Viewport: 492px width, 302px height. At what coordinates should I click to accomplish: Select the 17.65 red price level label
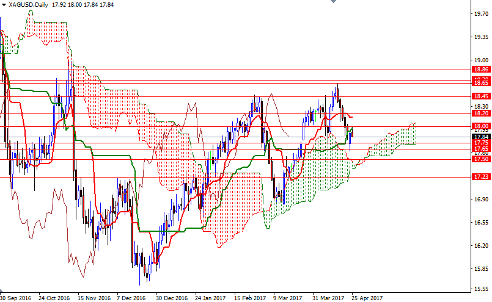point(481,149)
